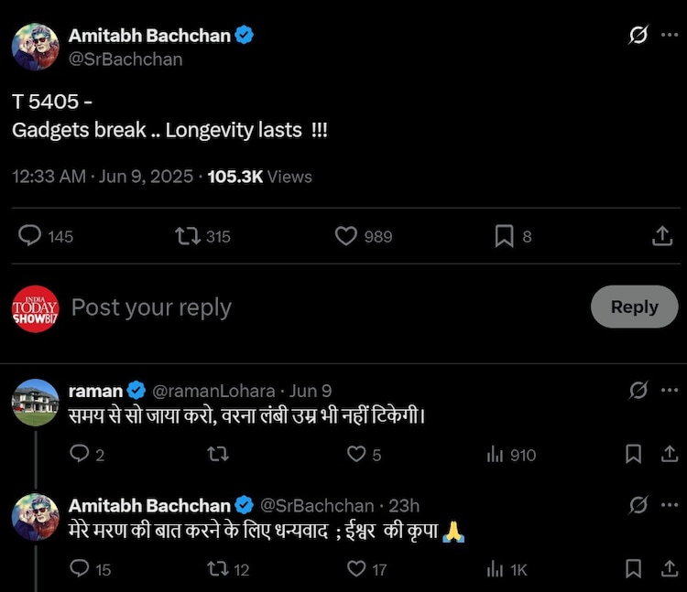Repost the main T 5405 tweet
The image size is (687, 592).
tap(187, 236)
